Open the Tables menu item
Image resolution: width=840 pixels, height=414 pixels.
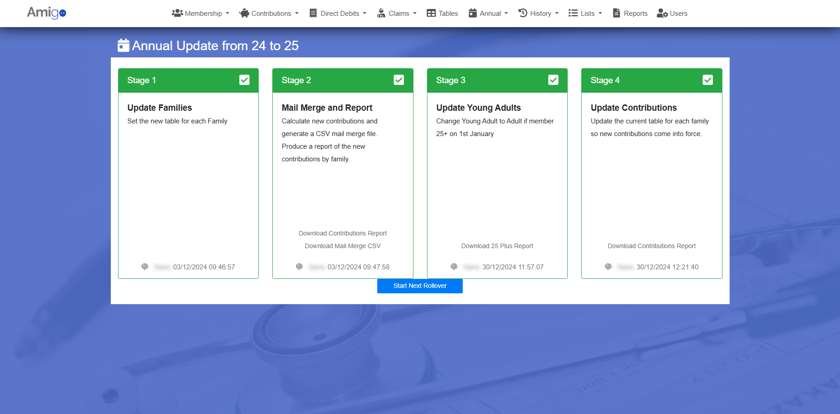point(442,14)
